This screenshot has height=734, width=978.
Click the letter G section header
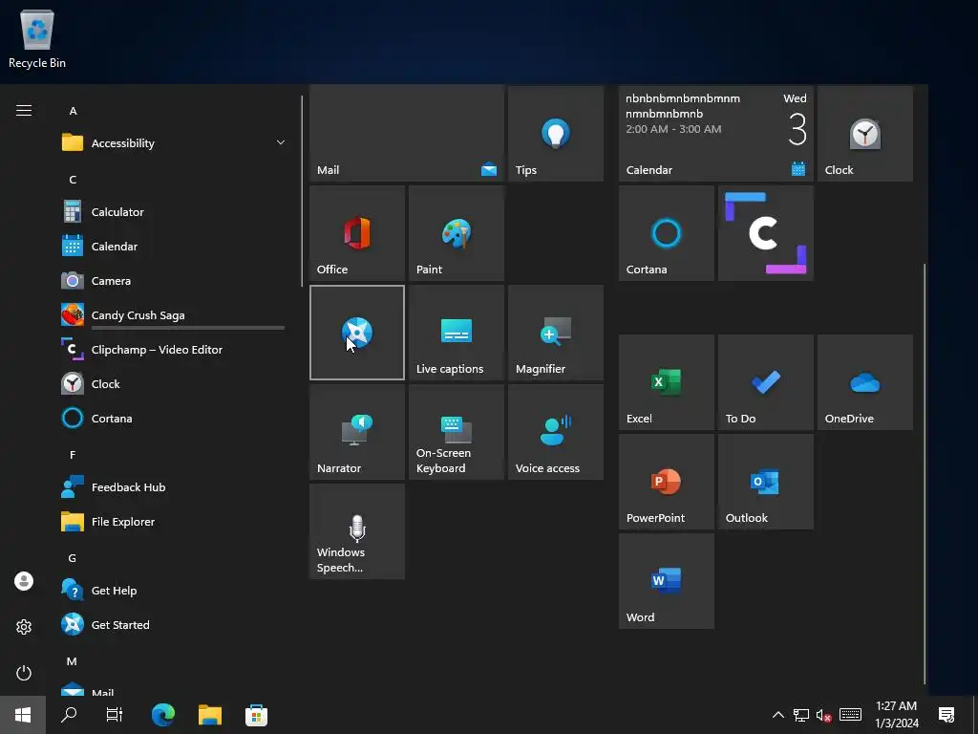[x=73, y=558]
